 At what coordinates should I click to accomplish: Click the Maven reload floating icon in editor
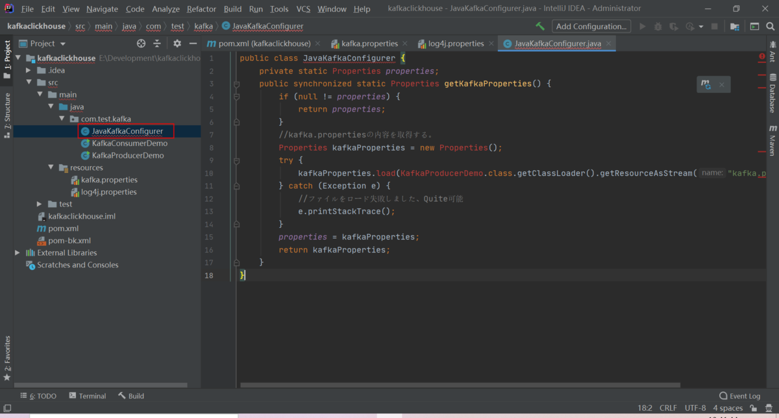click(x=706, y=84)
